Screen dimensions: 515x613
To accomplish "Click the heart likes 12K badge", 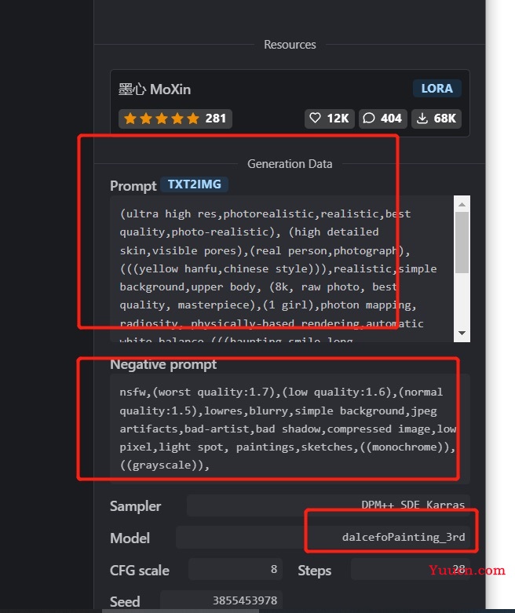I will [x=329, y=119].
